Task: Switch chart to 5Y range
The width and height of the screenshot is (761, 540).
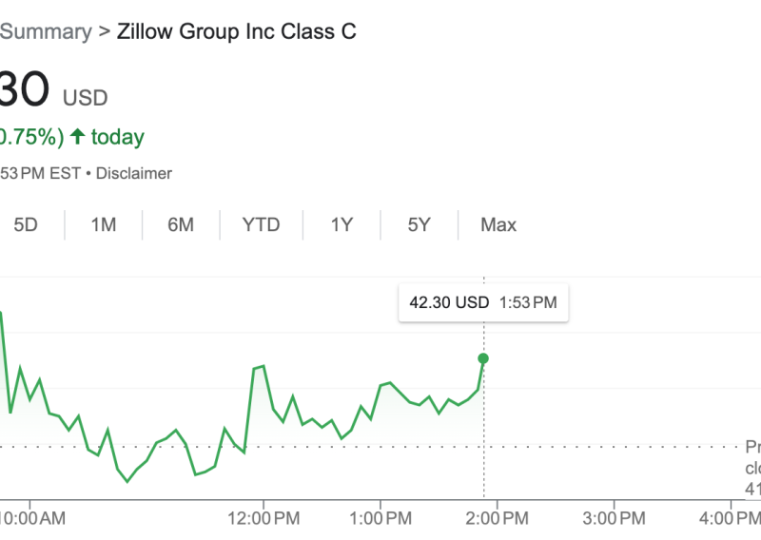Action: tap(420, 225)
